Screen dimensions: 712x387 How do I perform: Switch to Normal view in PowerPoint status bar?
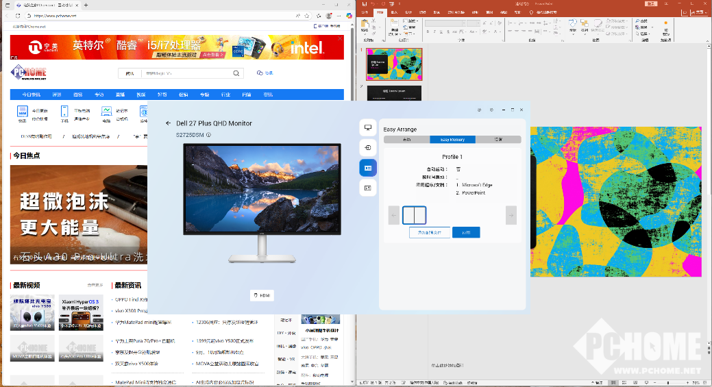coord(613,382)
